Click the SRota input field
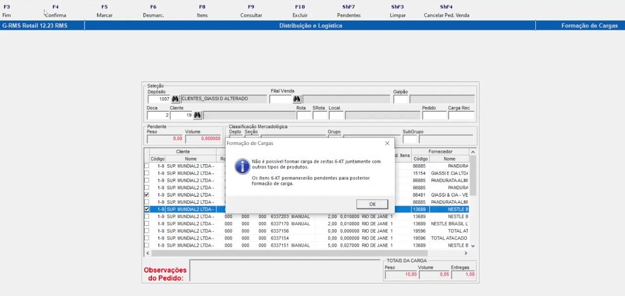Image resolution: width=625 pixels, height=296 pixels. tap(320, 116)
